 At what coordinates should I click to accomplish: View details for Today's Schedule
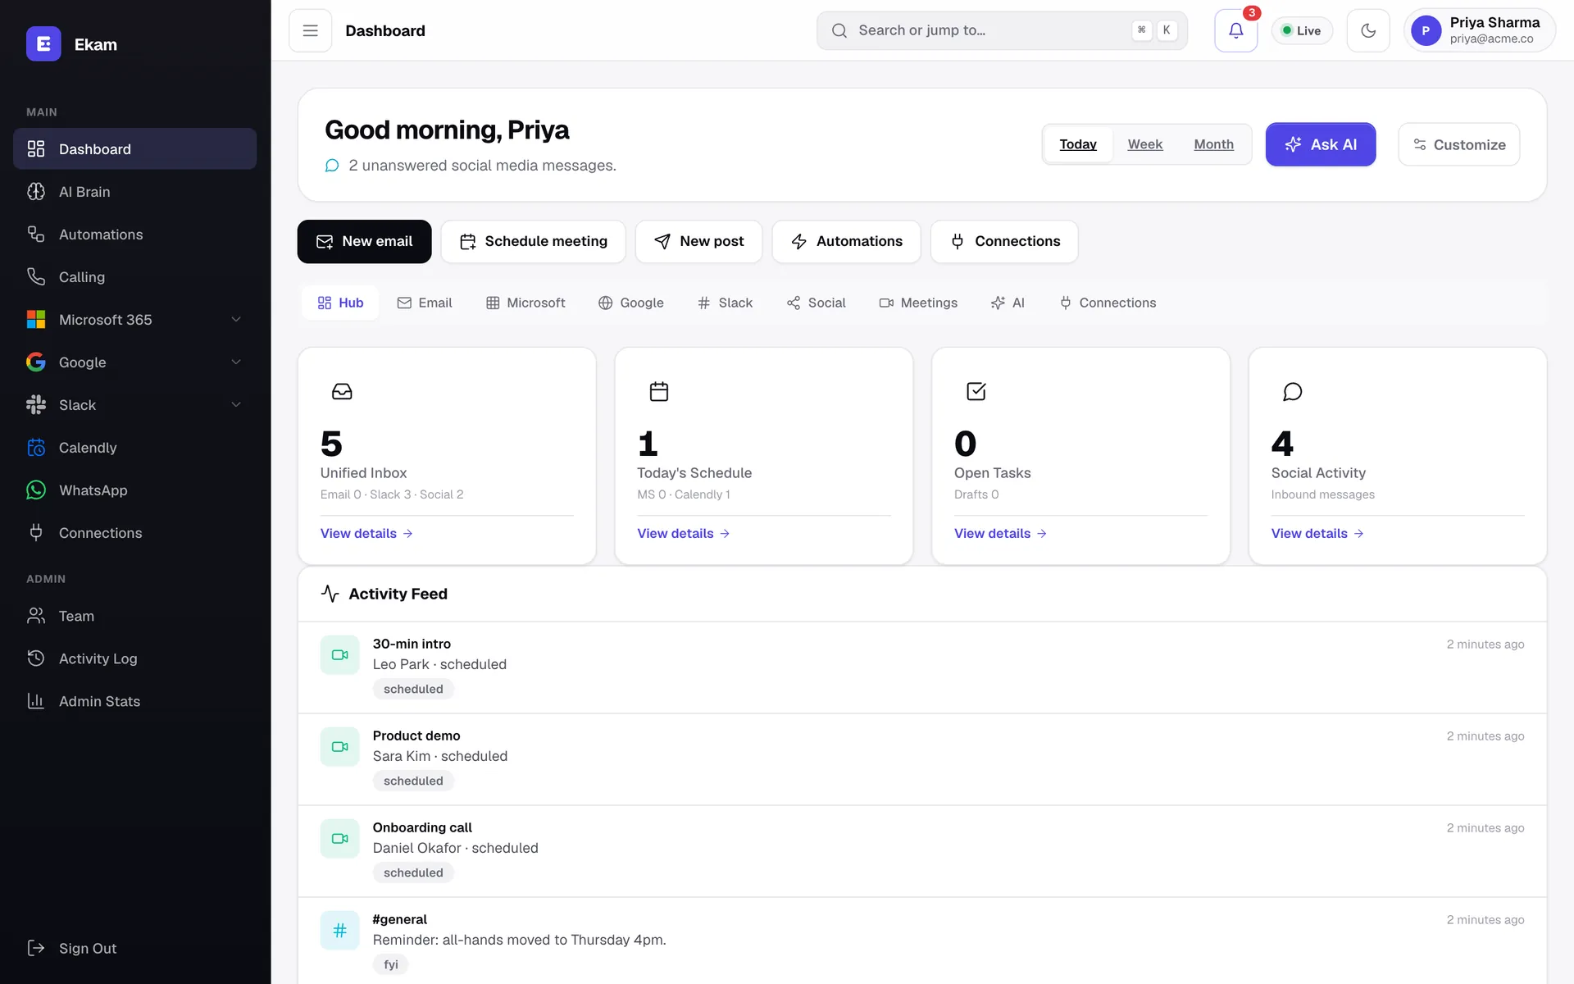click(683, 533)
